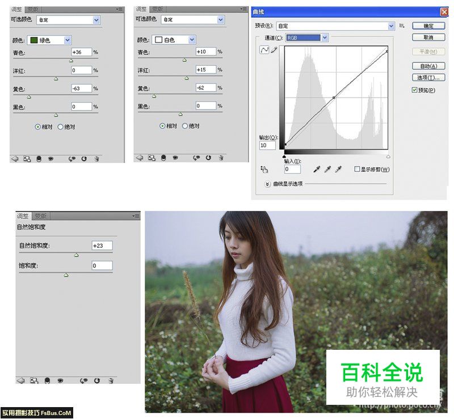Click the 自动(A) button in Curves
The width and height of the screenshot is (454, 419).
point(428,66)
